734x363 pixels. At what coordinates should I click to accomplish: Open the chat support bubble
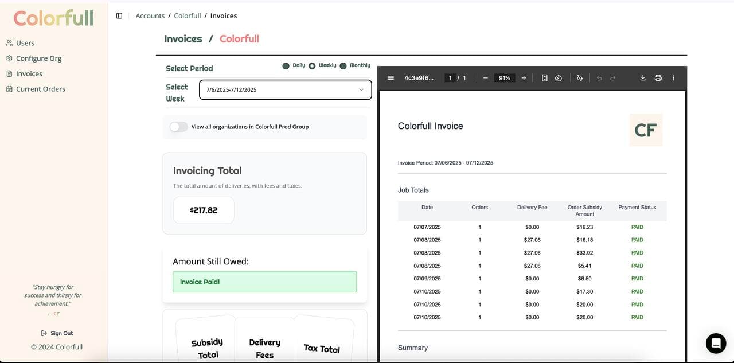pos(715,343)
